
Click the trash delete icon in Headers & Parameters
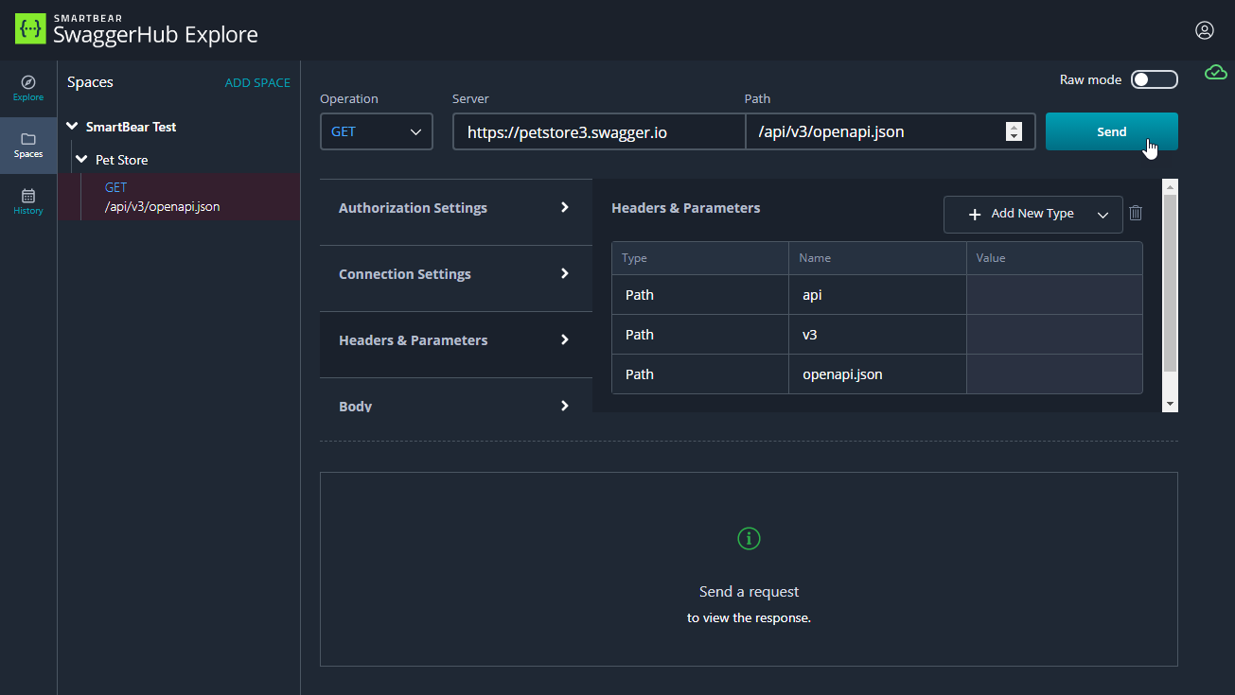pyautogui.click(x=1136, y=213)
